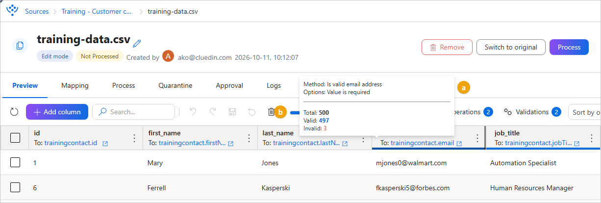The height and width of the screenshot is (203, 601).
Task: Click the undo arrow icon
Action: tap(193, 112)
